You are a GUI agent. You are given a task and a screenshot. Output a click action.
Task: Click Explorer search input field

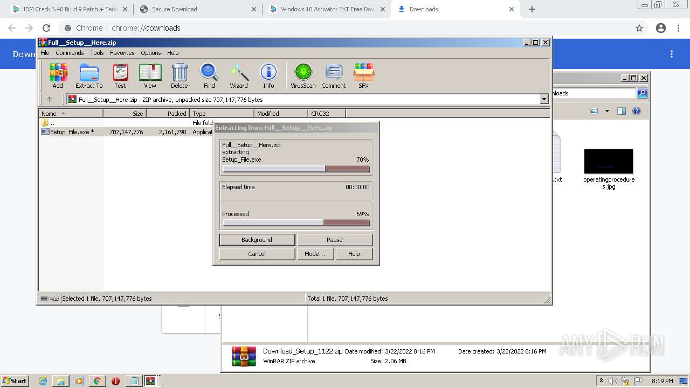(x=594, y=93)
